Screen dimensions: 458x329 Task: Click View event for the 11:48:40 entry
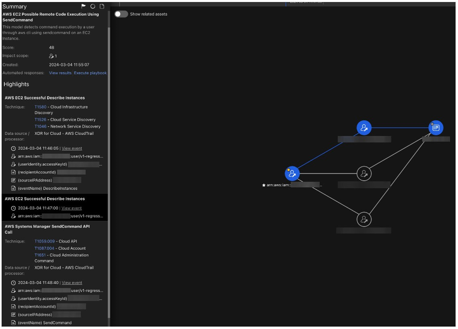pos(72,283)
